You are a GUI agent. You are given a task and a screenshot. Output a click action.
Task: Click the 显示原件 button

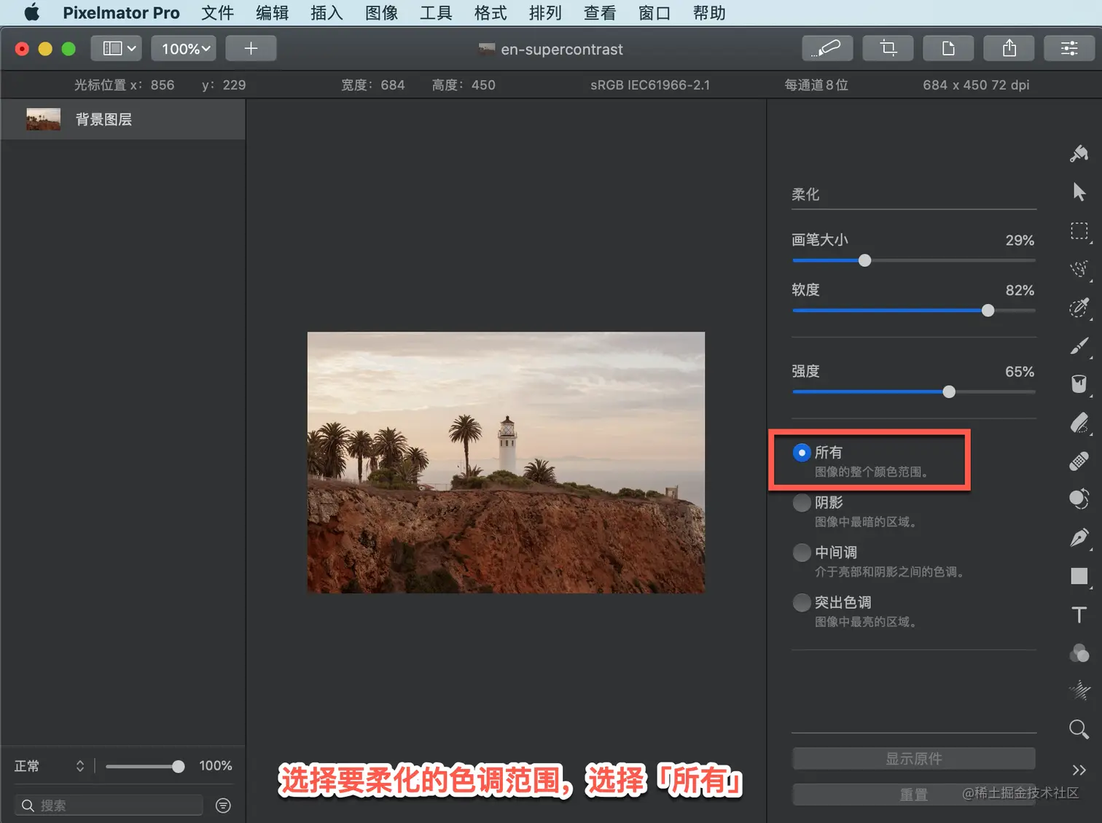coord(914,759)
